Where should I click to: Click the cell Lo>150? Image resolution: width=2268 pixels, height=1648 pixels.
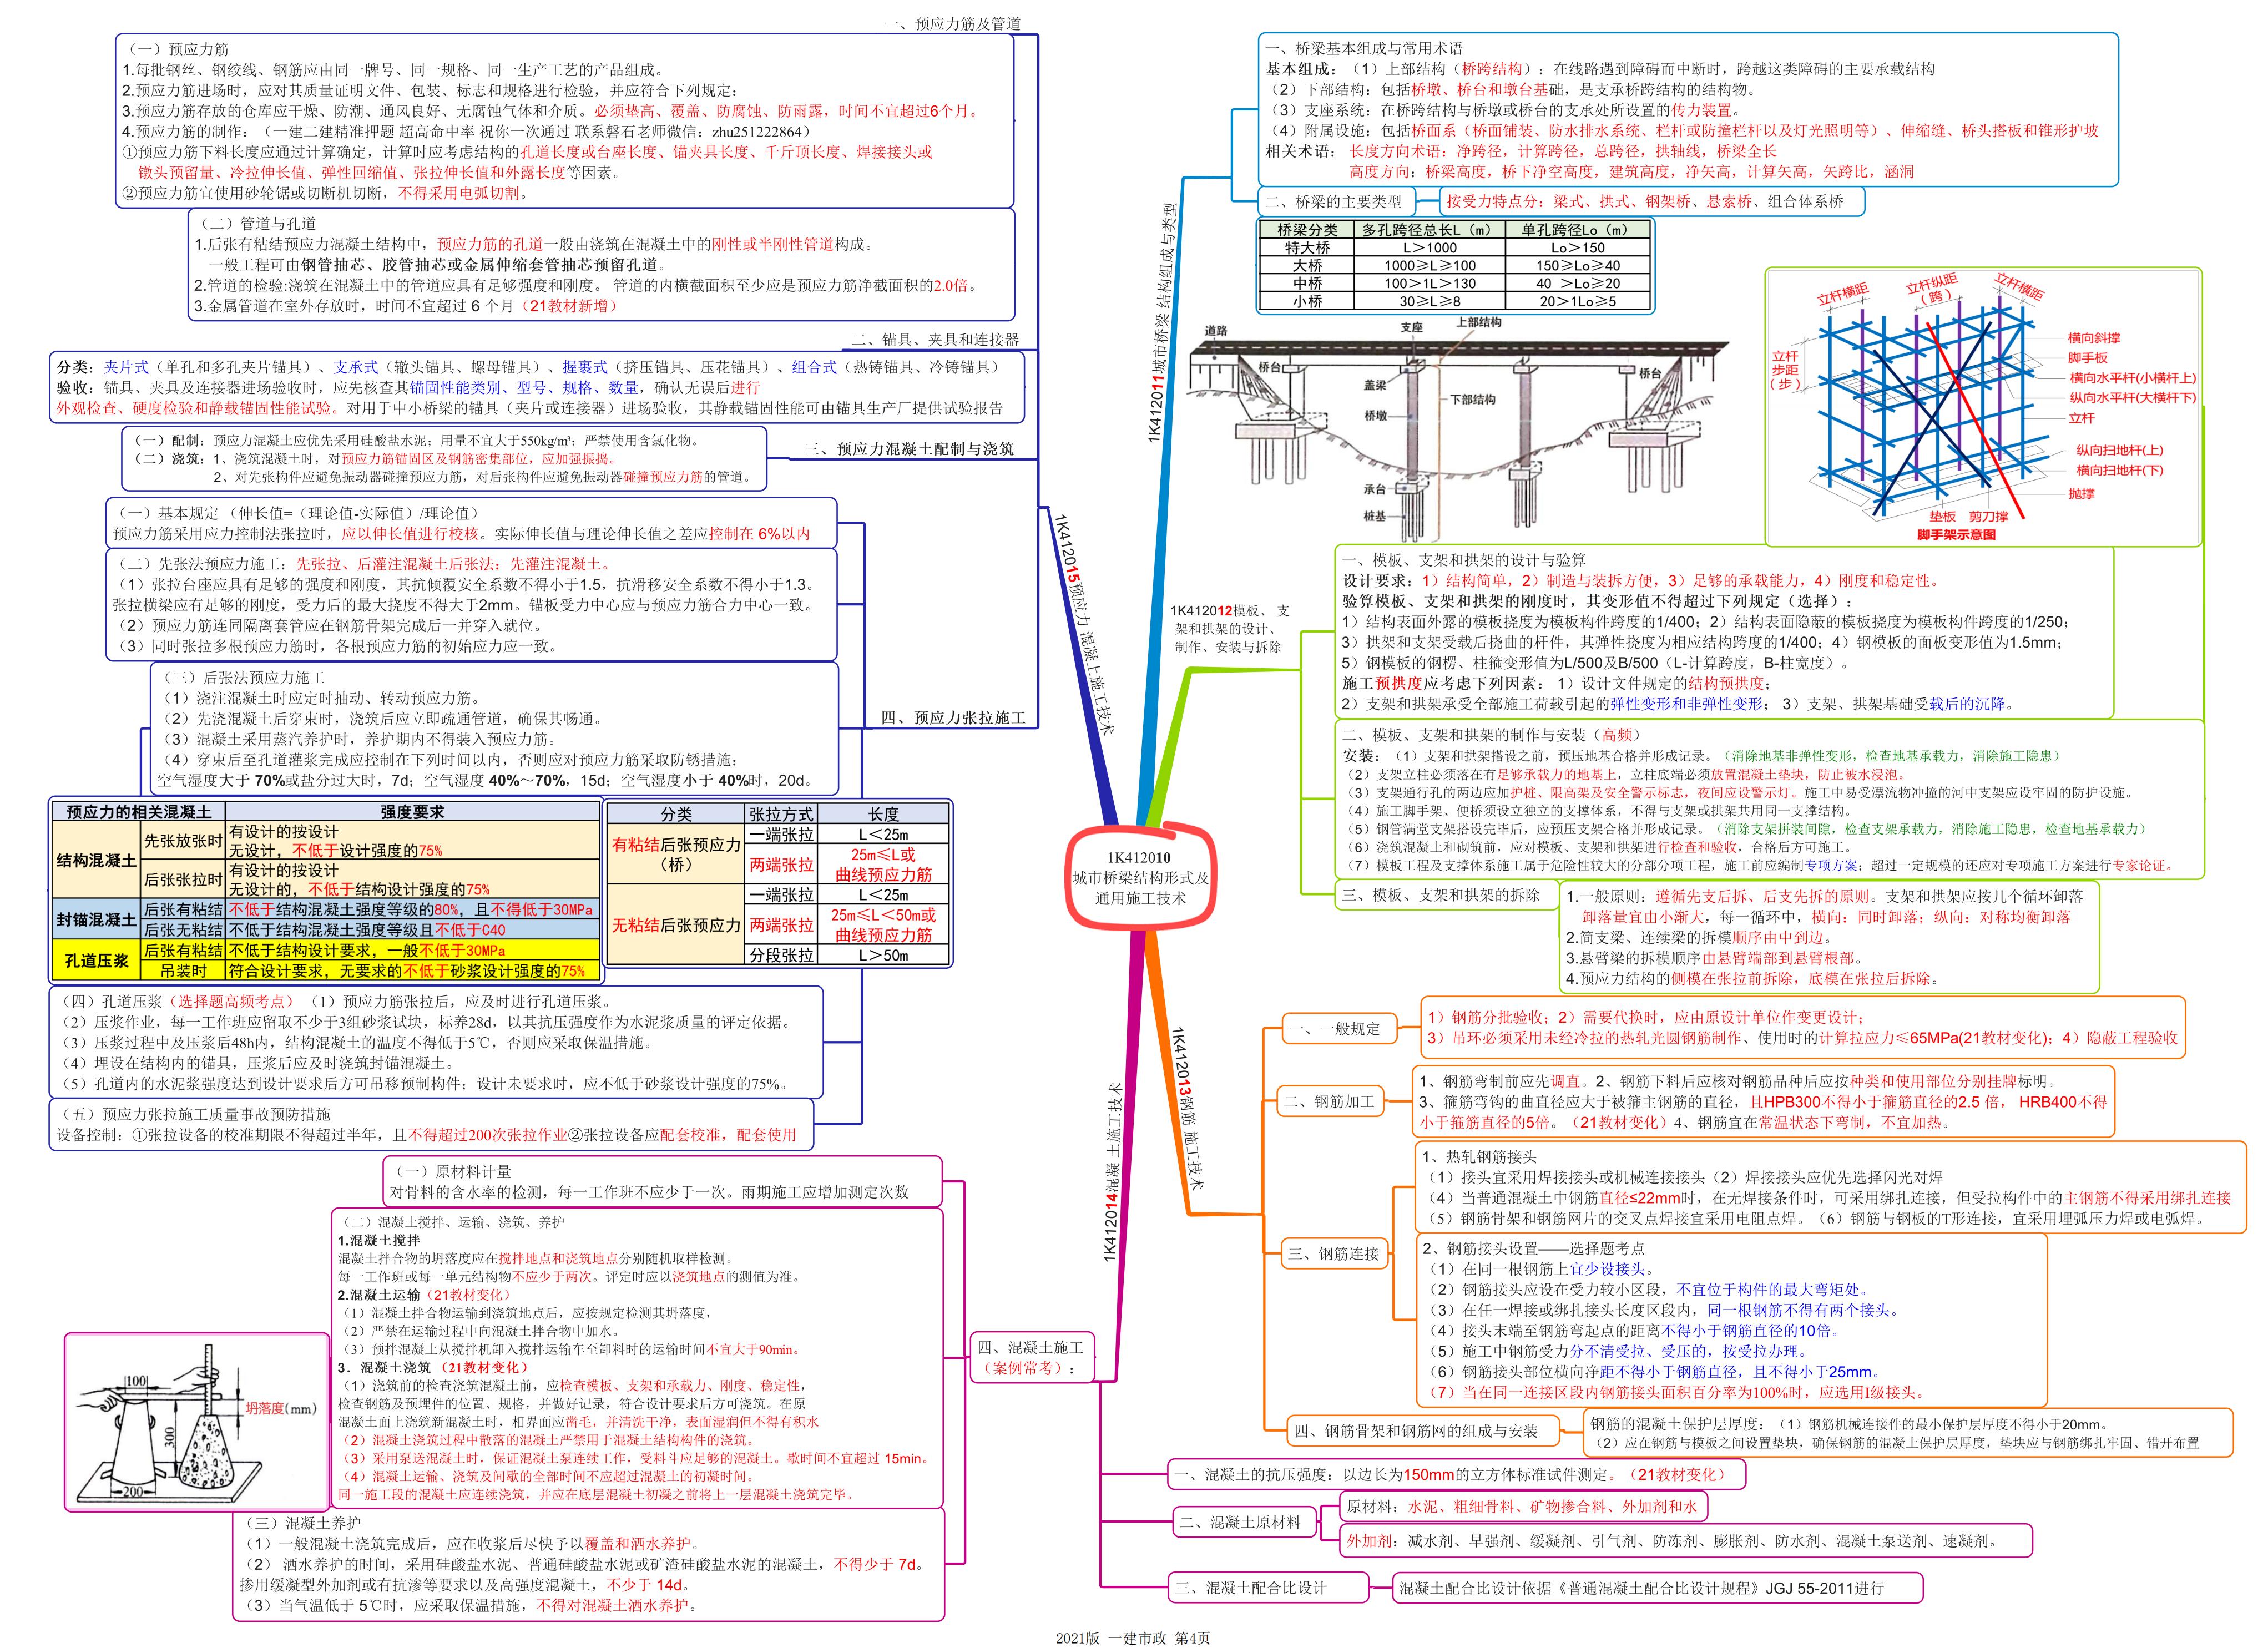pos(1577,247)
